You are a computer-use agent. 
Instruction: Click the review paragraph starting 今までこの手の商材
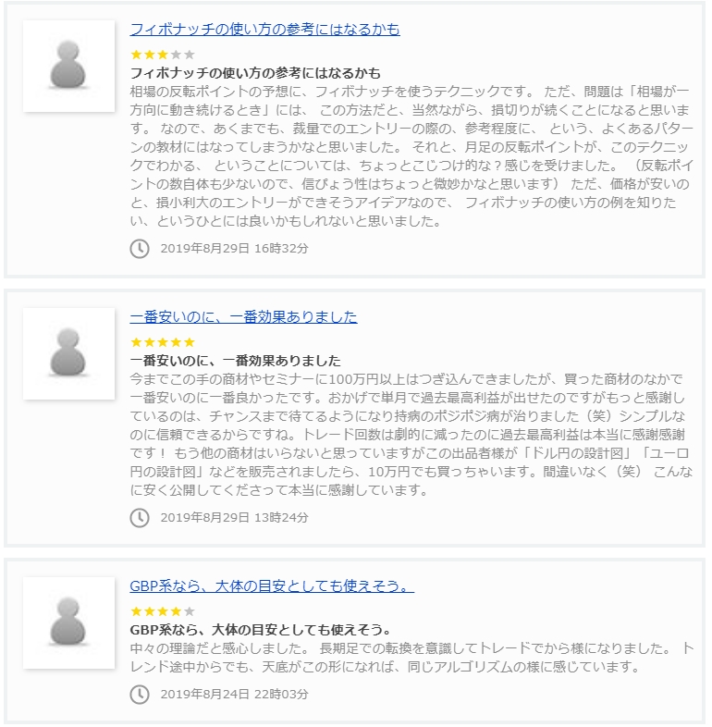(x=411, y=435)
